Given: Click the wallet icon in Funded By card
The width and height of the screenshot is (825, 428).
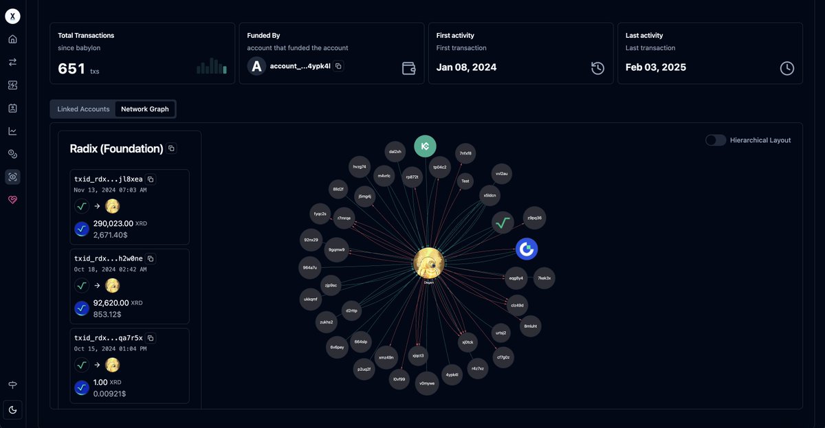Looking at the screenshot, I should click(408, 68).
